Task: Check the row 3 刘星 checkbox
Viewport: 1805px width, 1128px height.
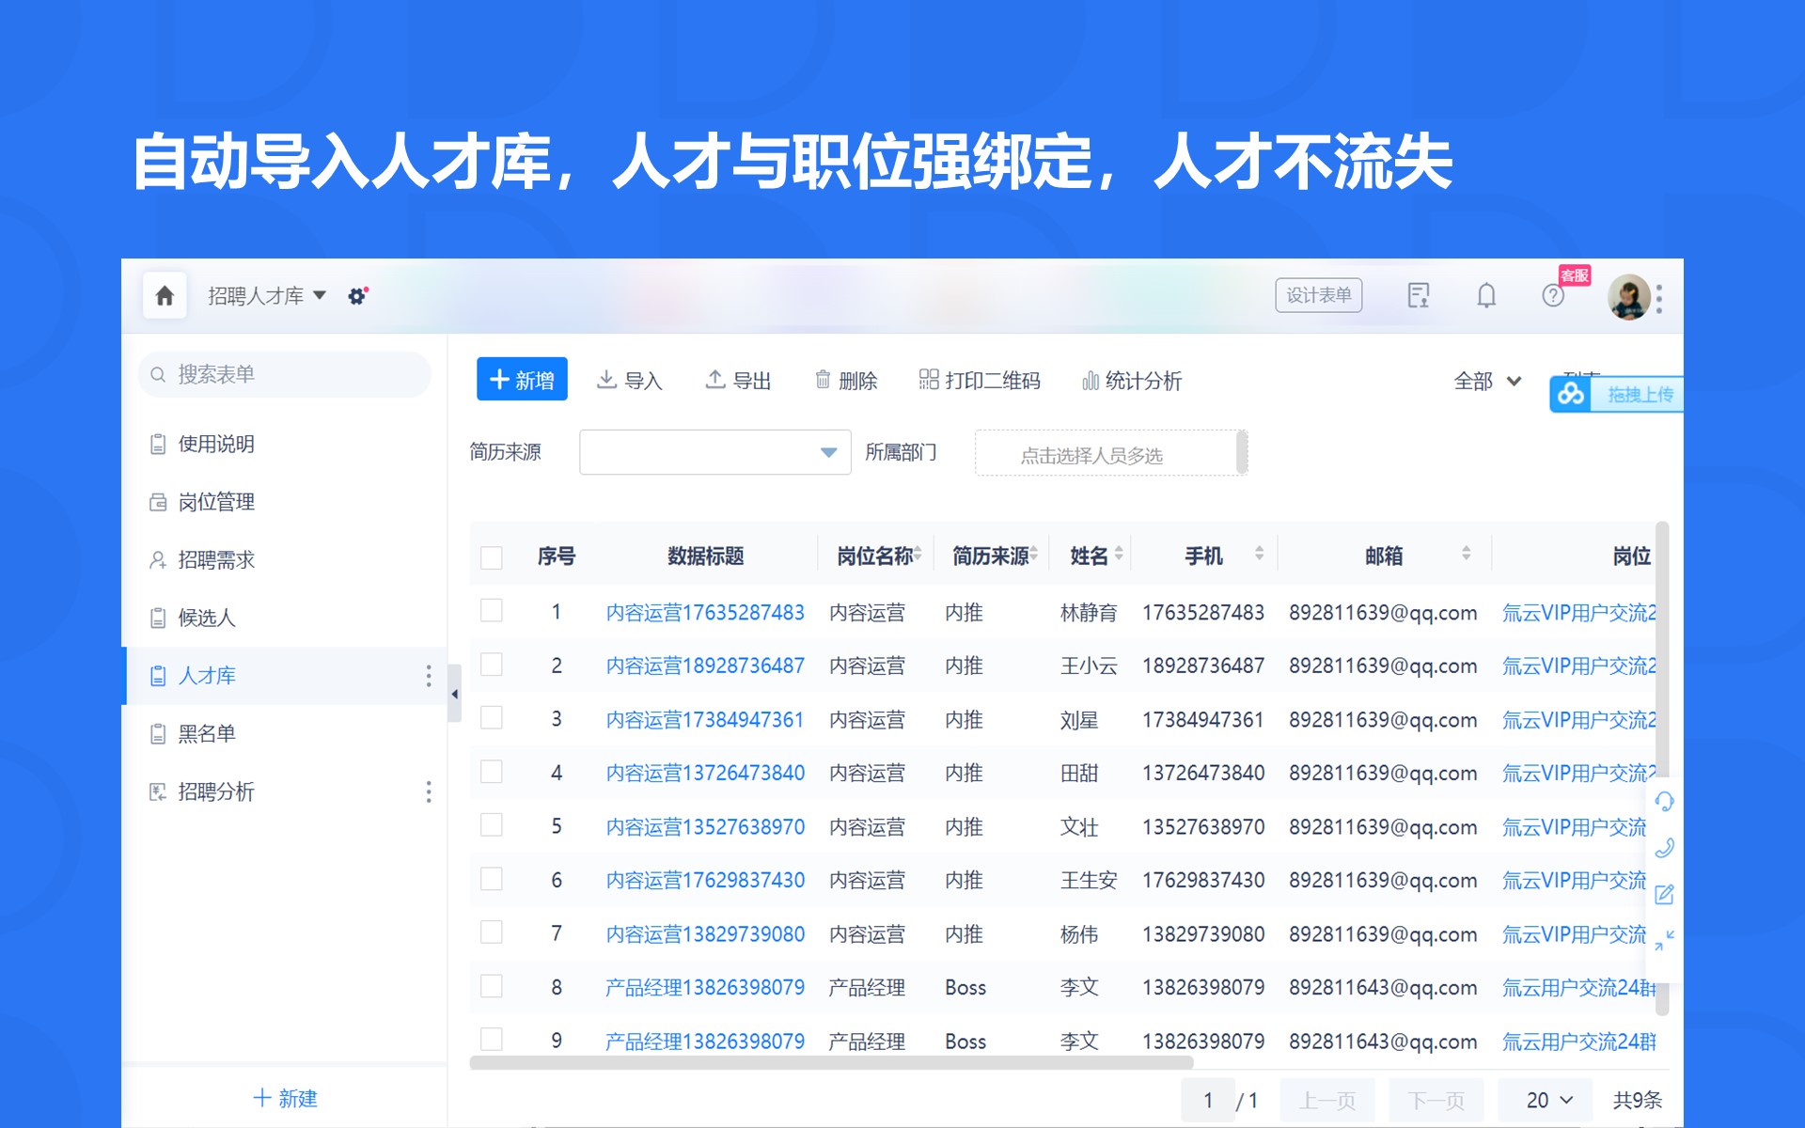Action: coord(491,718)
